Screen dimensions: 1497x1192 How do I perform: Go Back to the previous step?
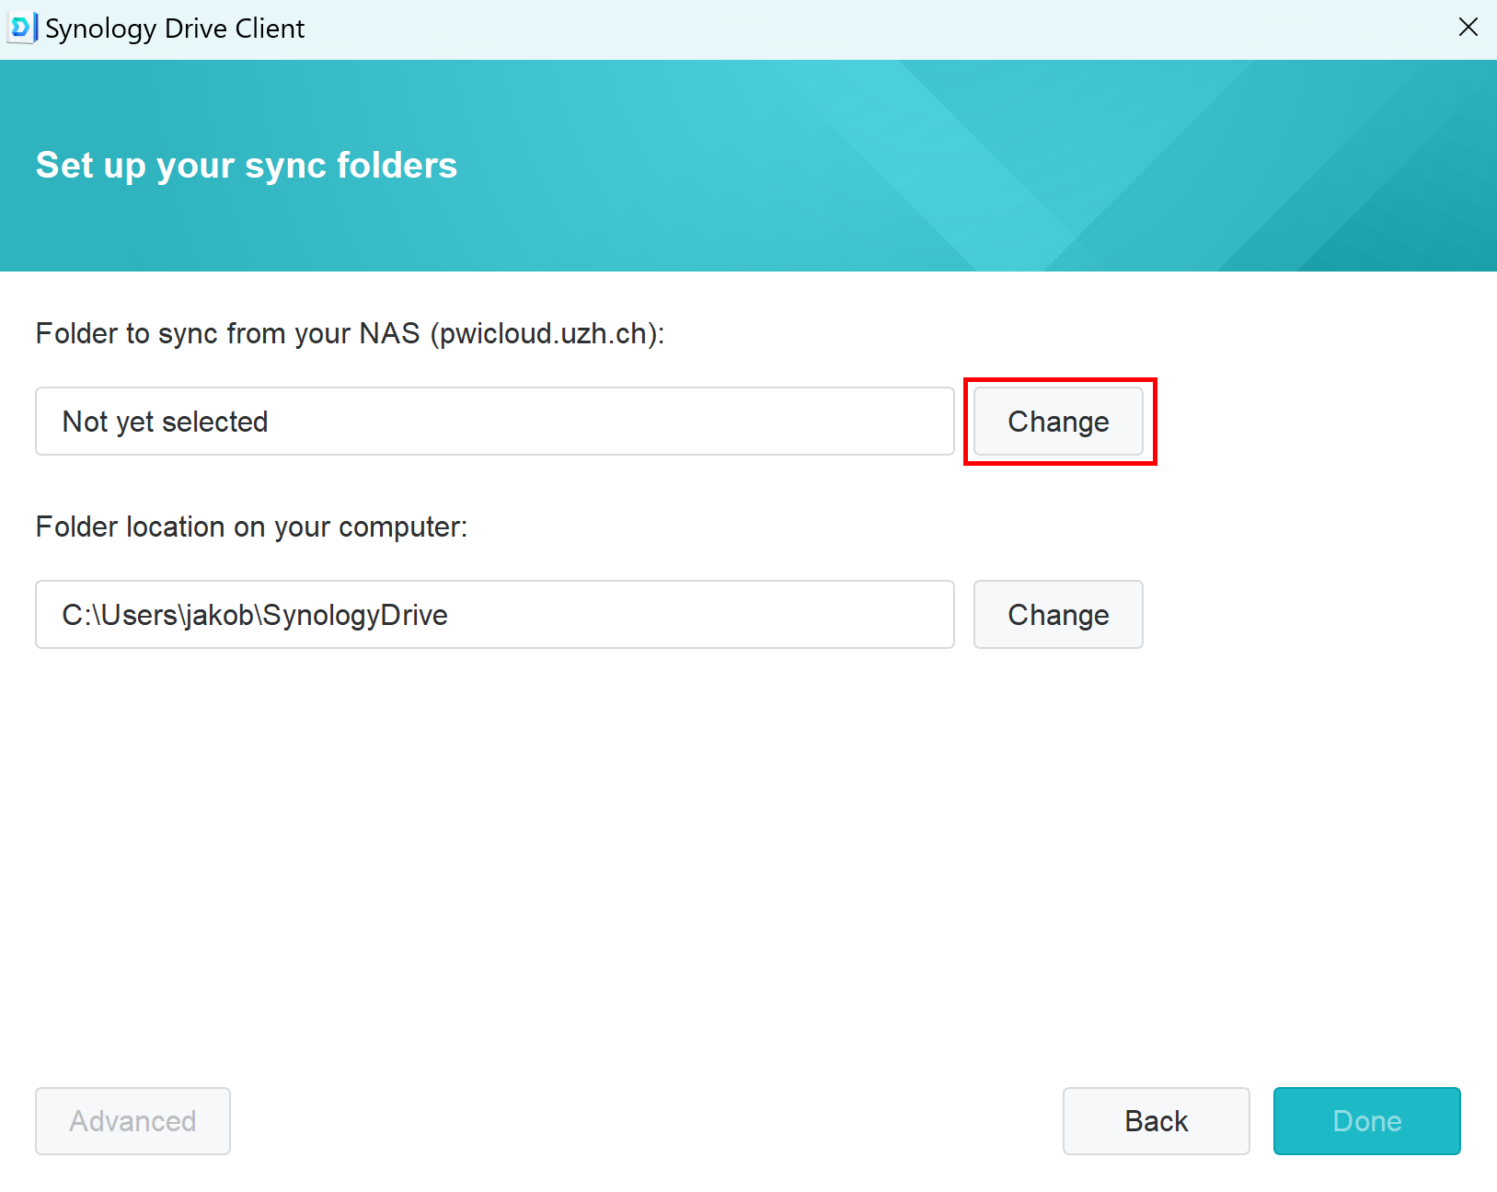pos(1157,1121)
